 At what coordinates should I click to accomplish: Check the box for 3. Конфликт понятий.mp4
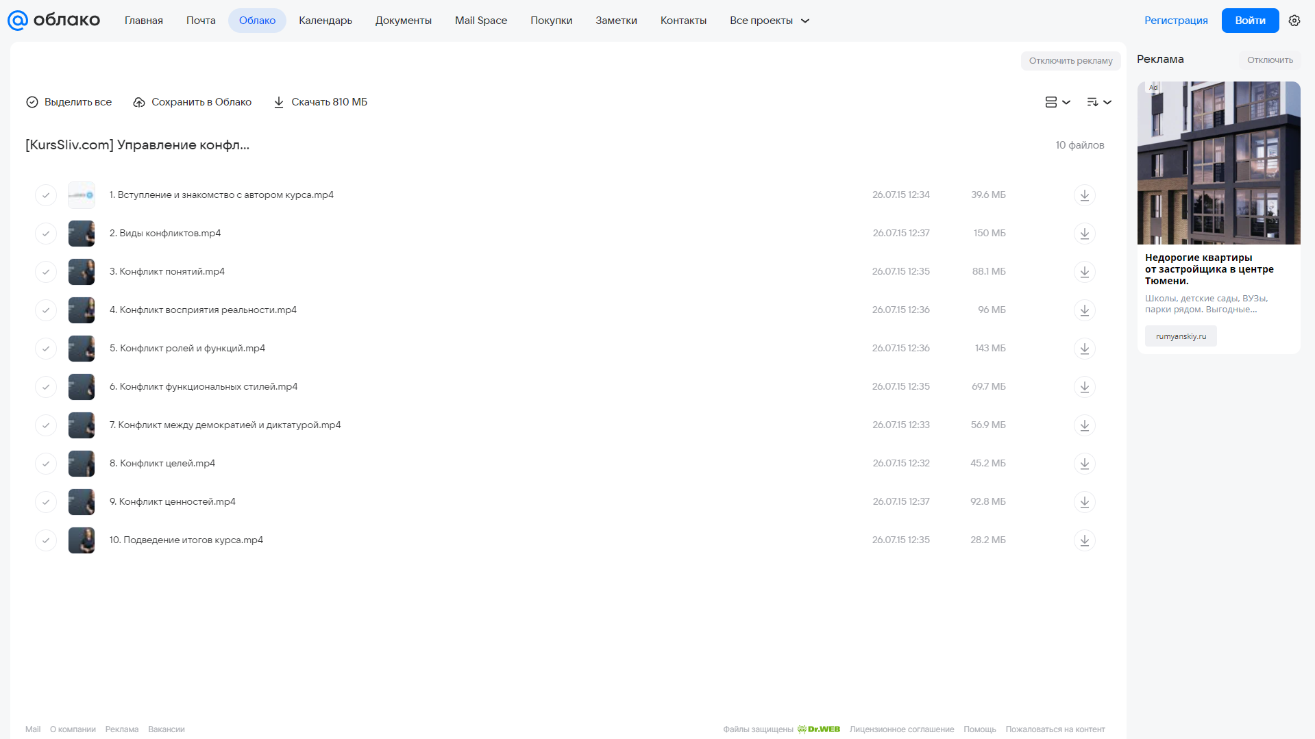click(x=46, y=272)
